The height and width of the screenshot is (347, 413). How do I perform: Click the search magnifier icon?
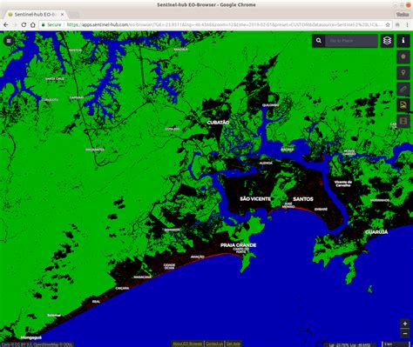coord(319,41)
